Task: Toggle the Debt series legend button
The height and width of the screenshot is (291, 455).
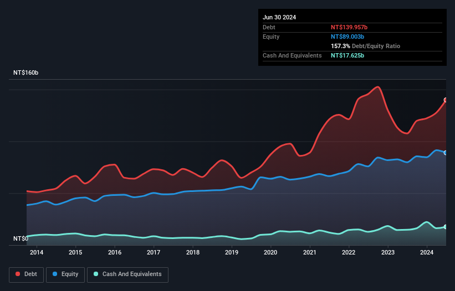Action: 26,274
